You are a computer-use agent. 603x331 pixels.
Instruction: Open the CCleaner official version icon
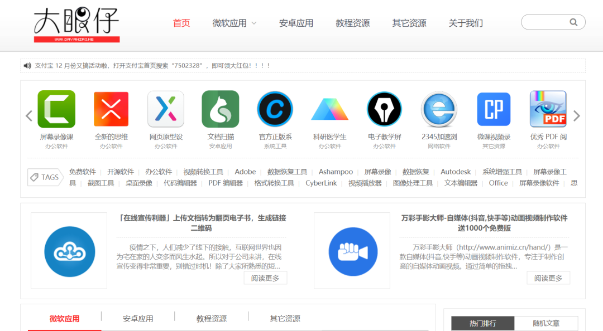[x=275, y=109]
